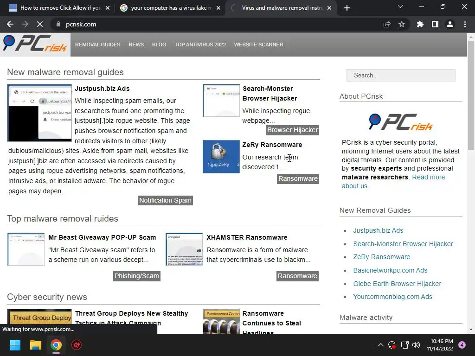This screenshot has width=475, height=356.
Task: Click the Chrome taskbar icon
Action: pos(56,345)
